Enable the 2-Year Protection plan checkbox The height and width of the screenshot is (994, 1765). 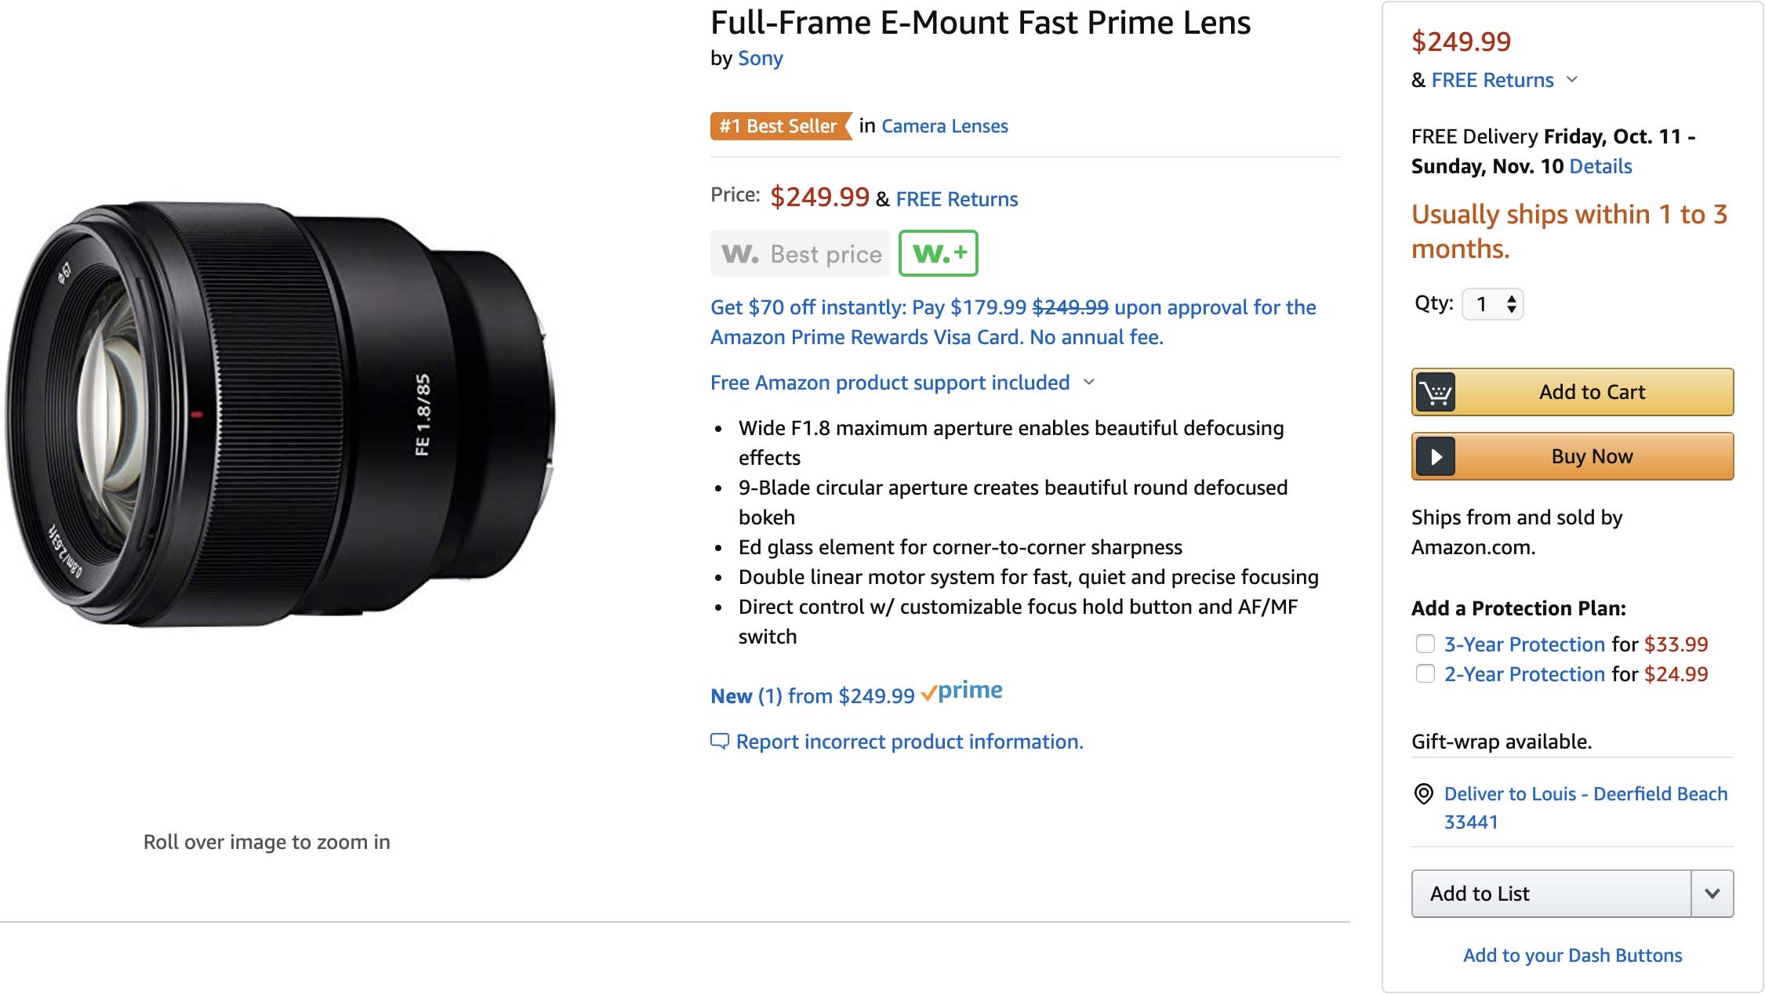coord(1425,674)
